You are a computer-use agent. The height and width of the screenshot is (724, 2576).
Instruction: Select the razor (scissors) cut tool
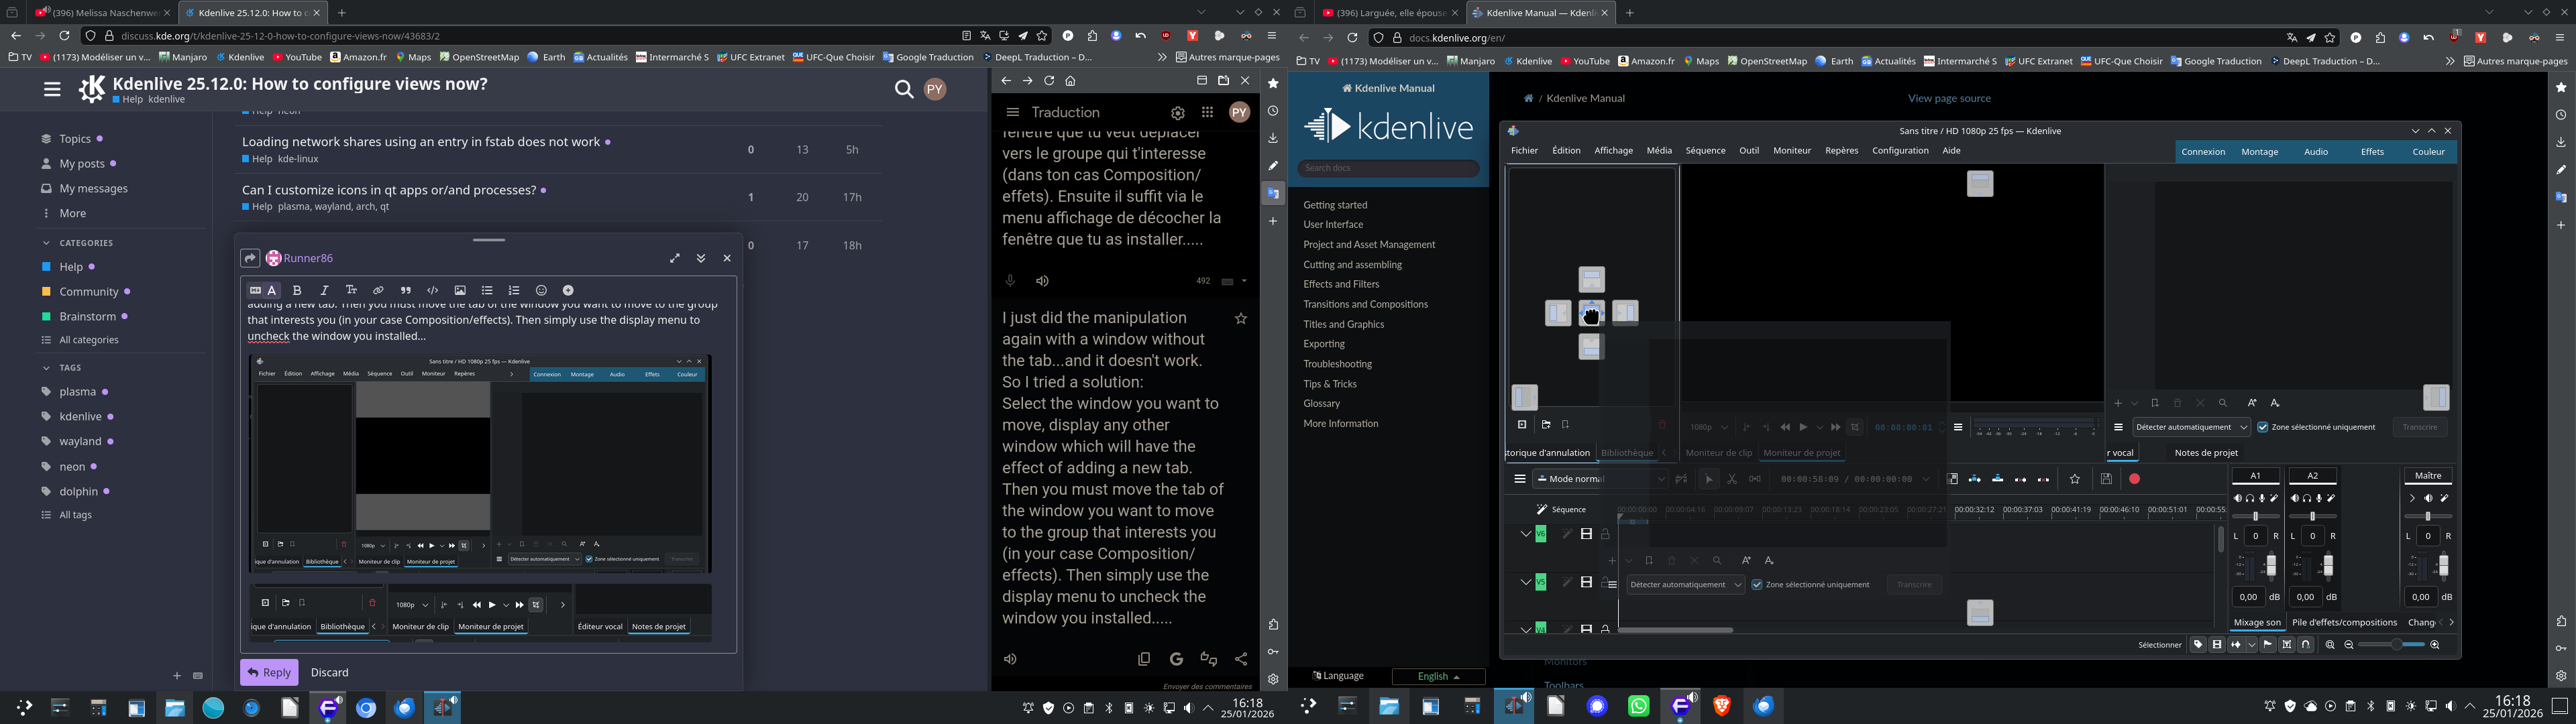(1732, 479)
